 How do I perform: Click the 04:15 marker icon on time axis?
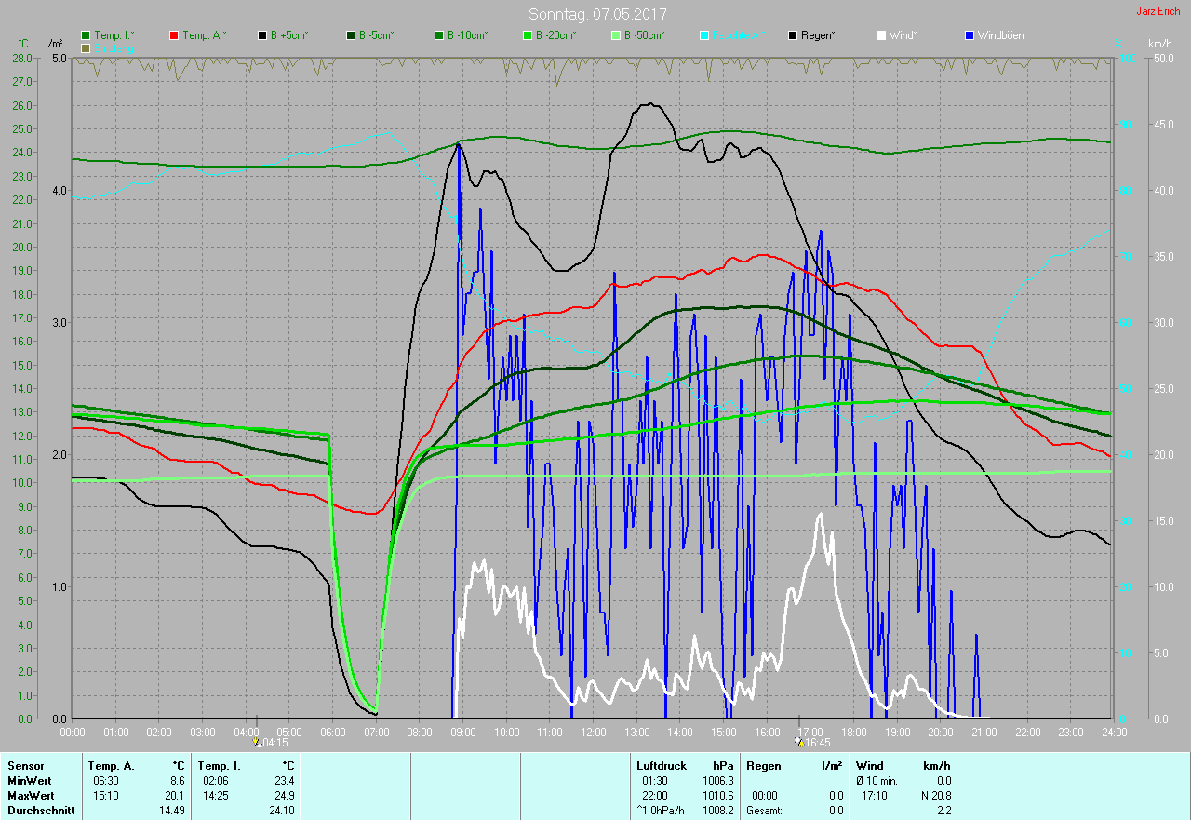256,743
